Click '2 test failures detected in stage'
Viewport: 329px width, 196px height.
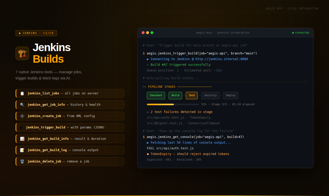click(180, 112)
